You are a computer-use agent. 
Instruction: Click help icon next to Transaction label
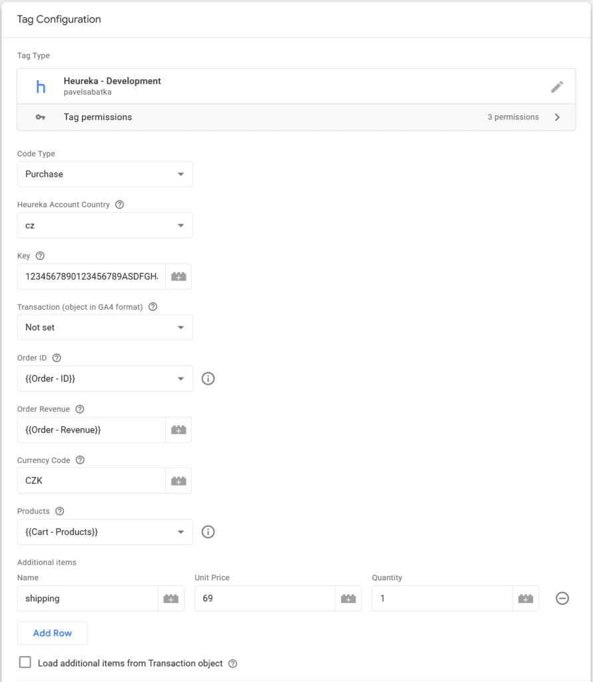(x=153, y=307)
